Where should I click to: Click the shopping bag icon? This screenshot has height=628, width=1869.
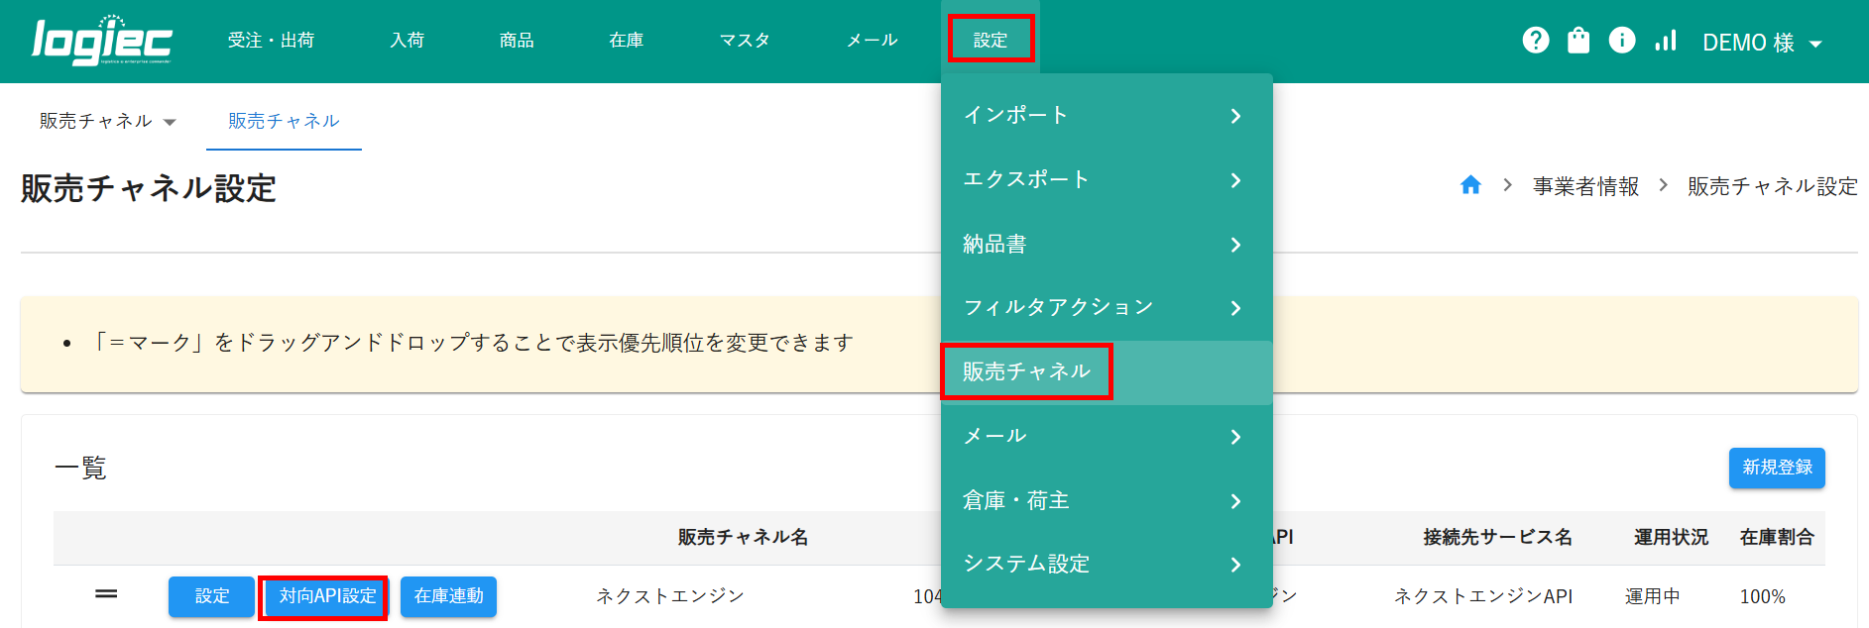1578,41
